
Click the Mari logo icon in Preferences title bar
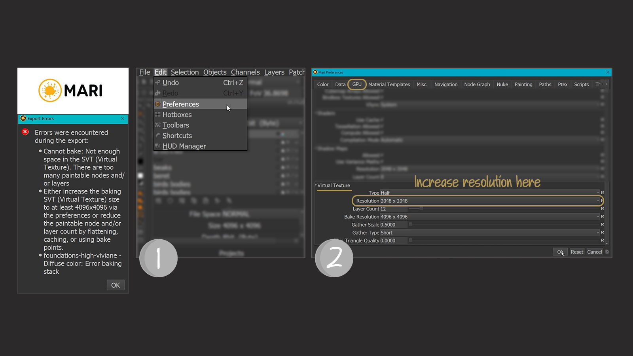pyautogui.click(x=315, y=72)
